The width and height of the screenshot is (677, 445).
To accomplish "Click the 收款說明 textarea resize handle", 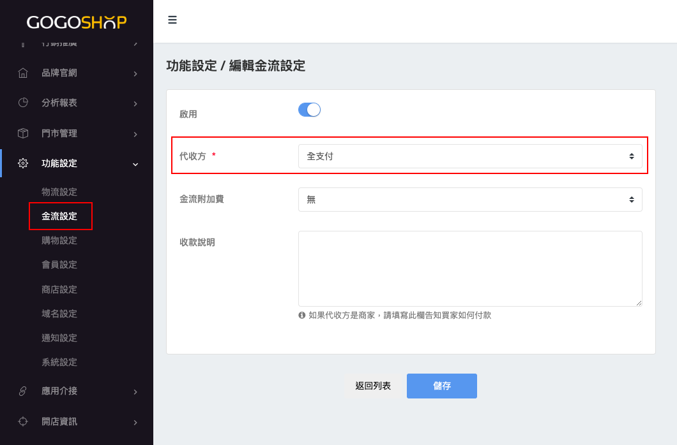I will point(639,303).
